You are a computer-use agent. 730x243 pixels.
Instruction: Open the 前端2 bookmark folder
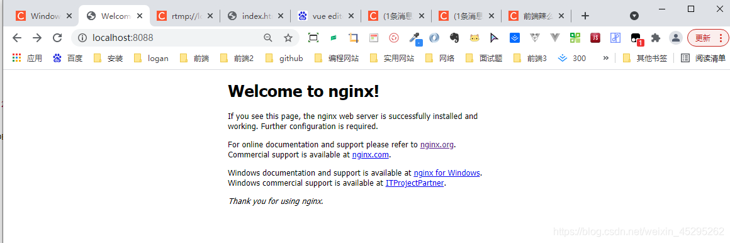tap(237, 58)
